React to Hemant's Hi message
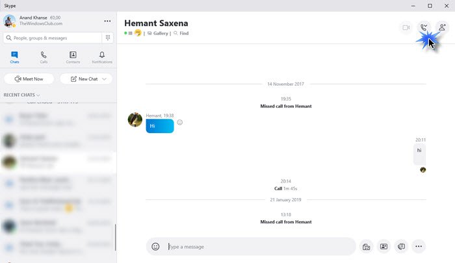Image resolution: width=455 pixels, height=263 pixels. click(x=180, y=122)
